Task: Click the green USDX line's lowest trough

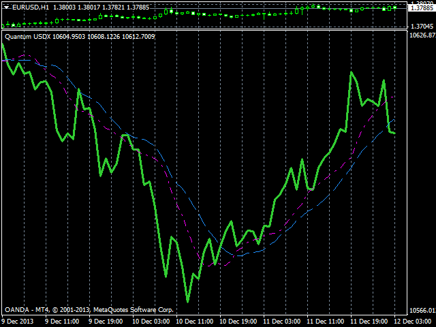Action: click(x=187, y=300)
